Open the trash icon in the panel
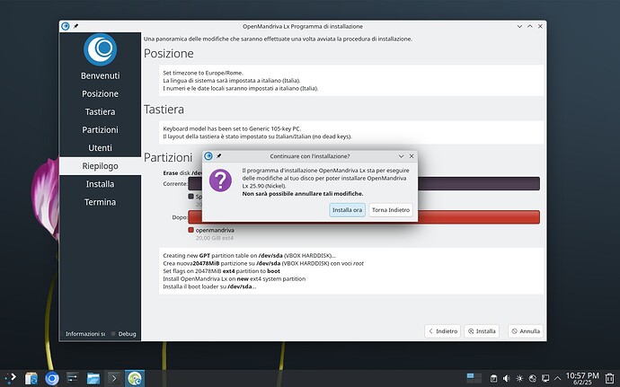 610,378
